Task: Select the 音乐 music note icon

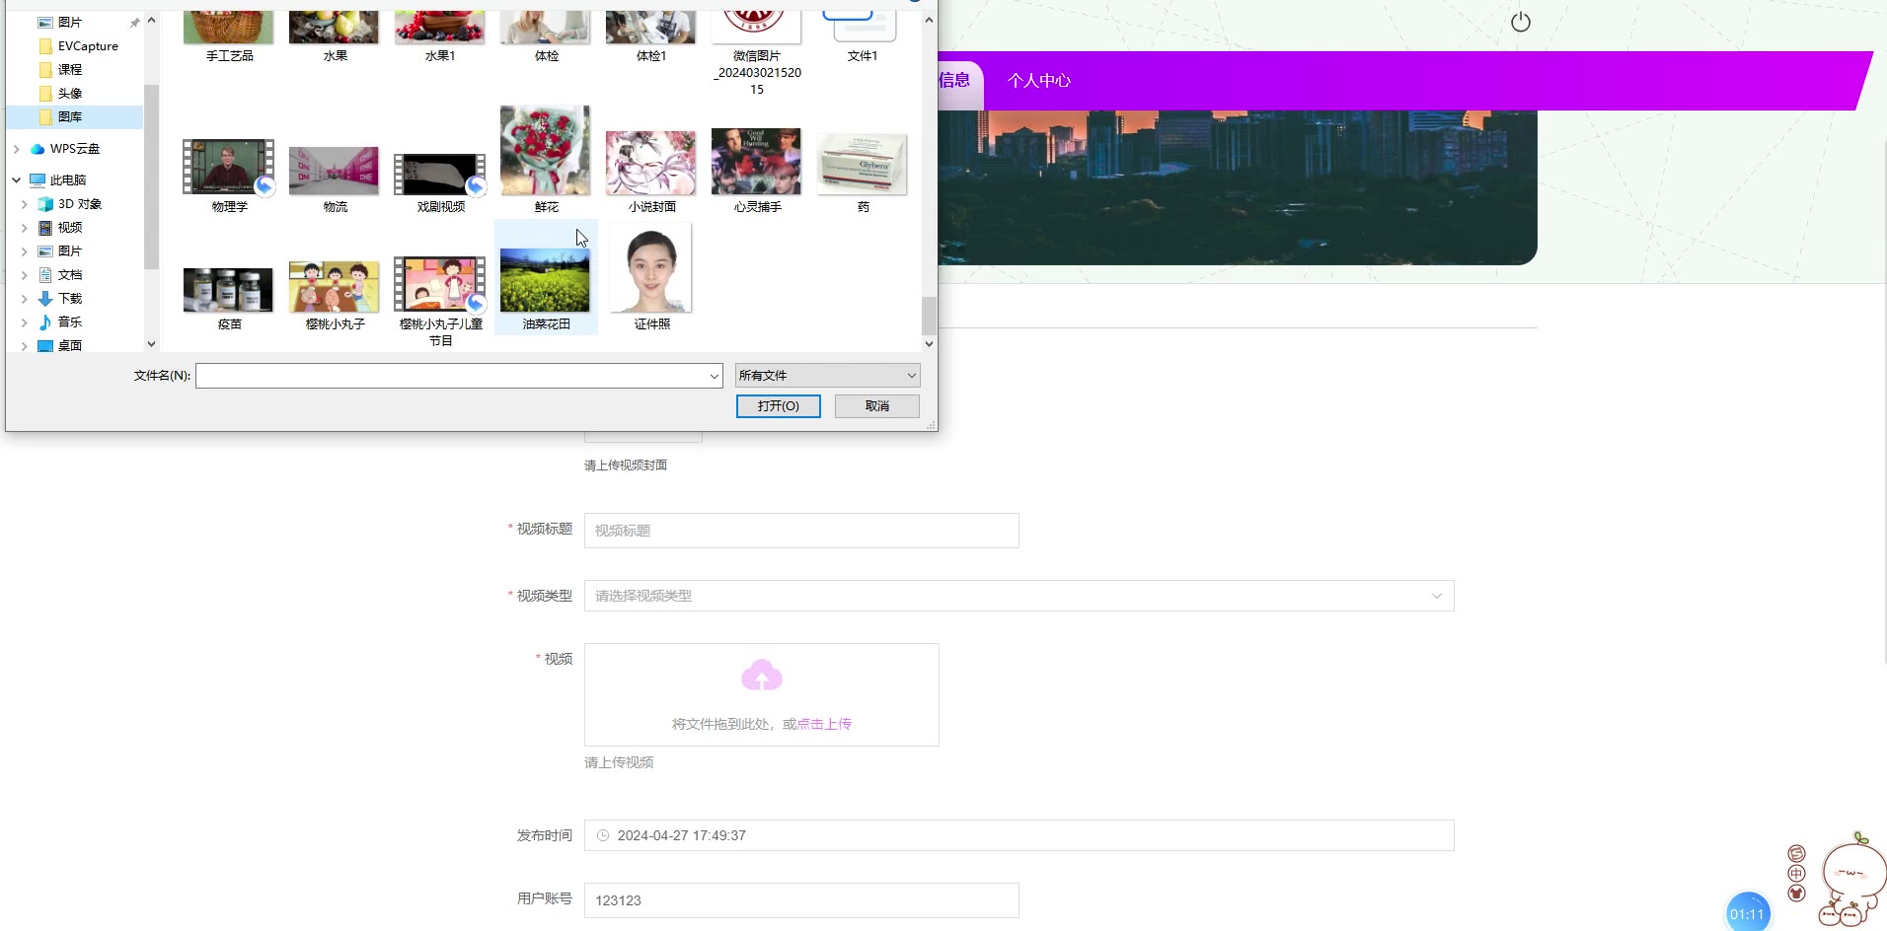Action: 45,322
